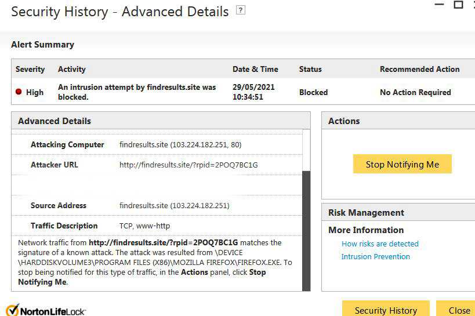The image size is (475, 316).
Task: Select the Source Address row
Action: click(x=157, y=206)
